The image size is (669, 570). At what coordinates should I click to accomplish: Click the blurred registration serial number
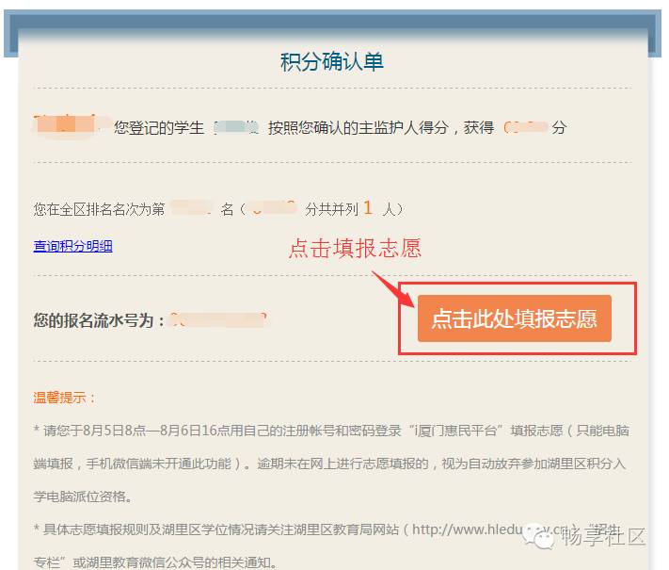click(x=218, y=319)
